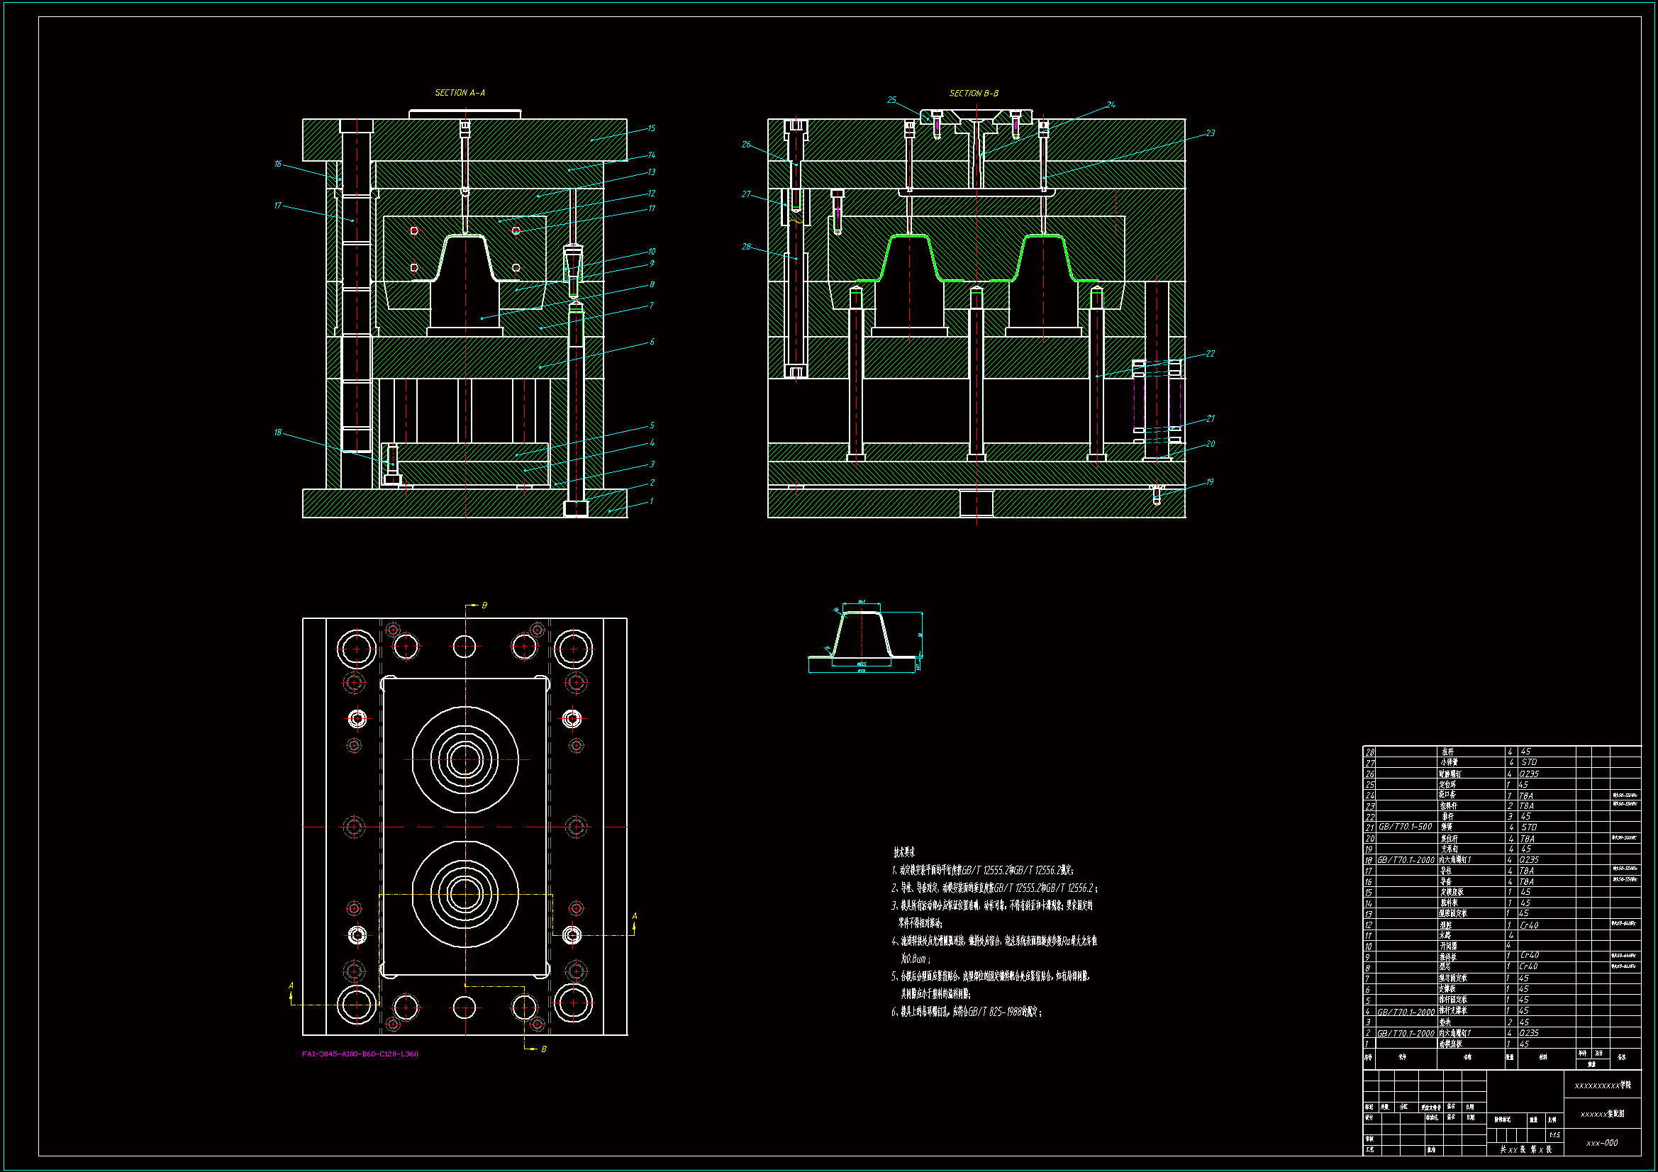Click the Cr40 material cell in row 12
Screen dimensions: 1658x1172
1529,925
